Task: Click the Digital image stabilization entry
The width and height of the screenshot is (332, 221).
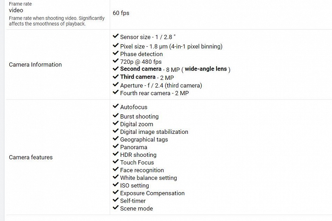Action: click(x=154, y=132)
